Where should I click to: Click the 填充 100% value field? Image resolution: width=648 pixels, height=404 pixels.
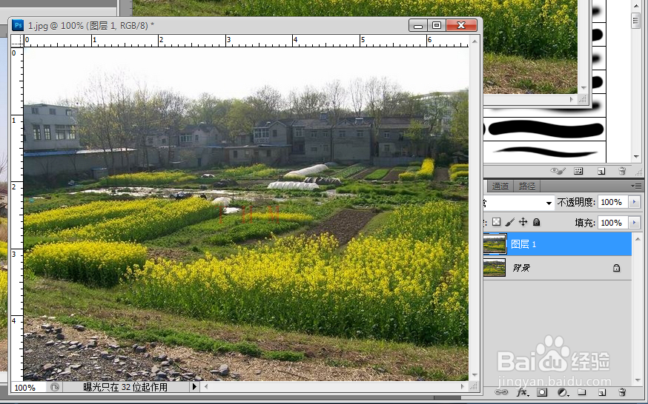pyautogui.click(x=612, y=223)
